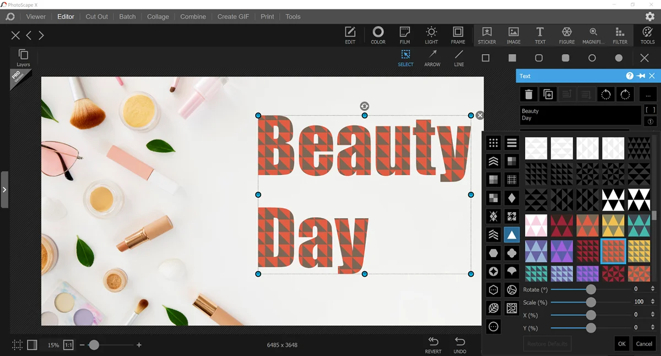Click the Scale slider handle
The image size is (661, 356).
point(591,302)
